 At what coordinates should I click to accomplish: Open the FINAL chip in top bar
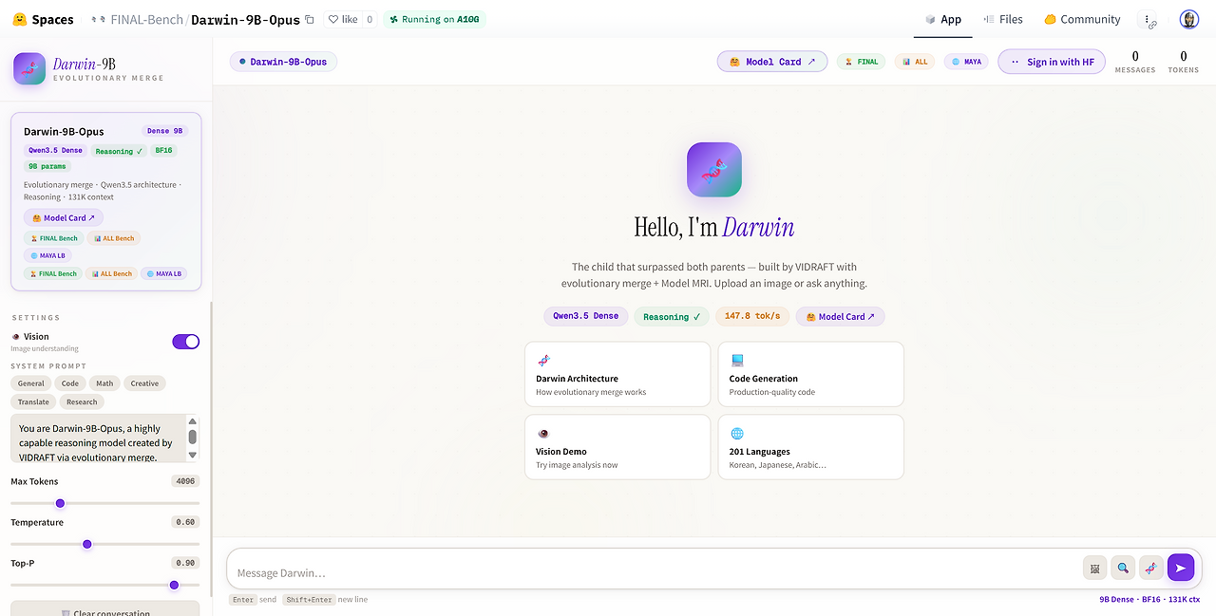861,62
